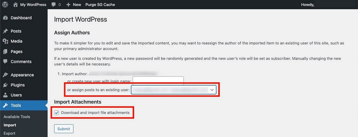358x137 pixels.
Task: Click the Plugins plug icon
Action: (5, 85)
